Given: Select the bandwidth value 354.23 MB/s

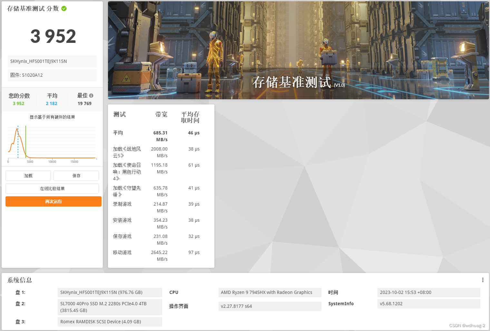Looking at the screenshot, I should click(161, 223).
